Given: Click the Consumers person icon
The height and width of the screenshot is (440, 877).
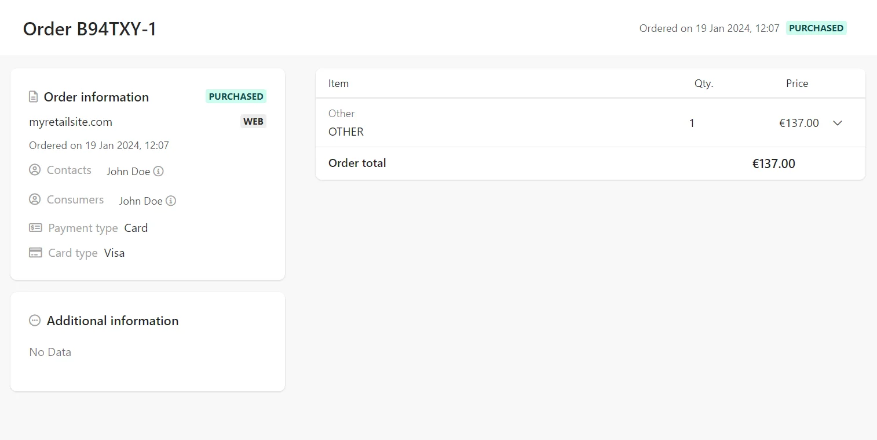Looking at the screenshot, I should [x=35, y=199].
